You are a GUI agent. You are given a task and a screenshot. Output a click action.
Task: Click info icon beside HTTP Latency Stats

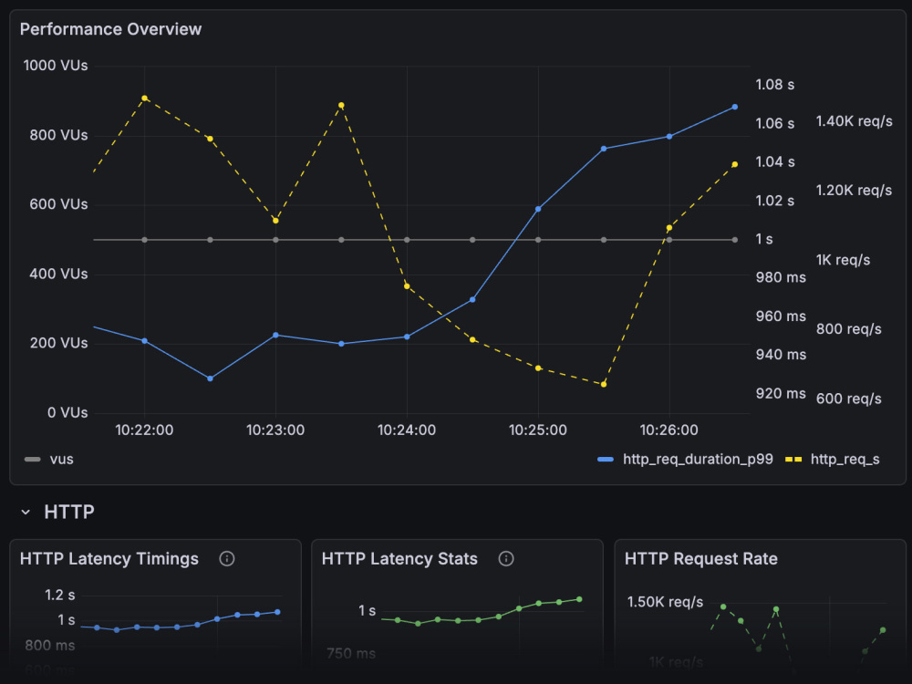click(506, 559)
